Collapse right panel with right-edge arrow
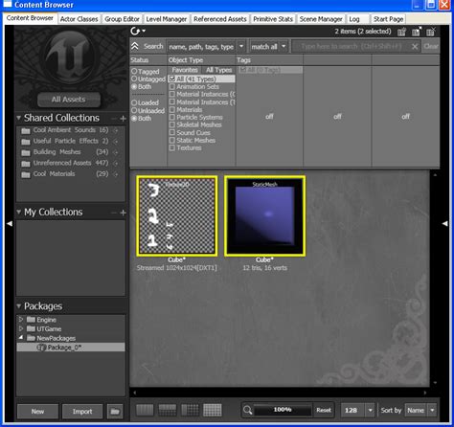 (x=444, y=224)
